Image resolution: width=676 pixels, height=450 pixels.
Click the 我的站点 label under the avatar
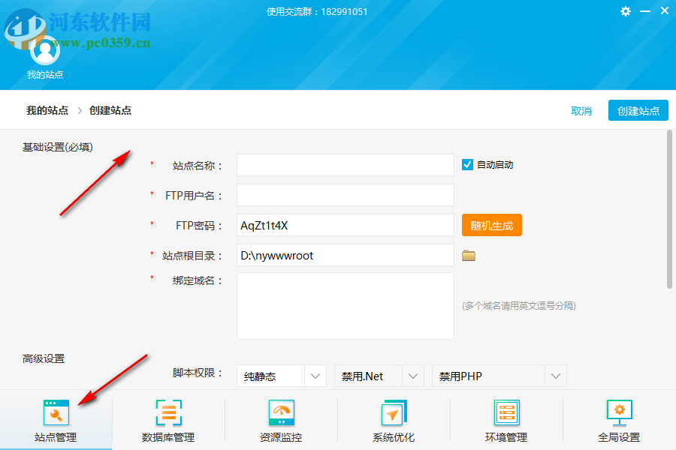[45, 75]
